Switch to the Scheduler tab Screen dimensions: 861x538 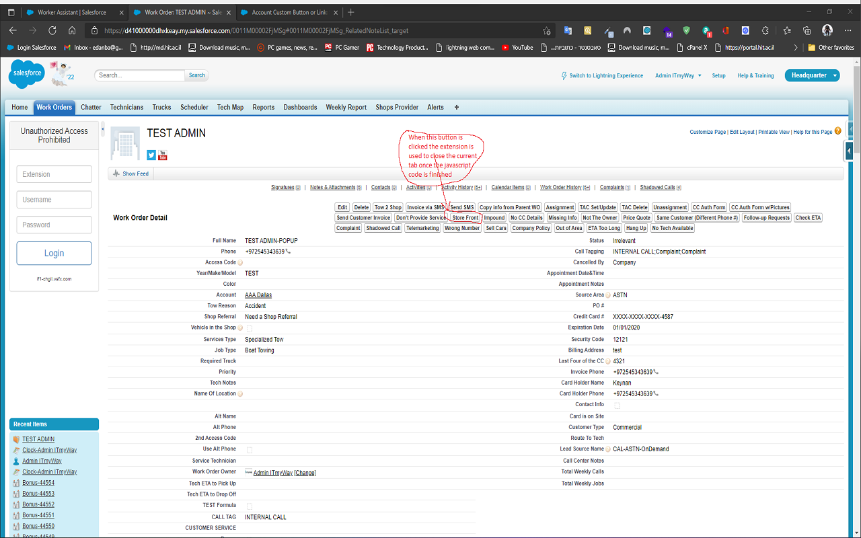[194, 107]
